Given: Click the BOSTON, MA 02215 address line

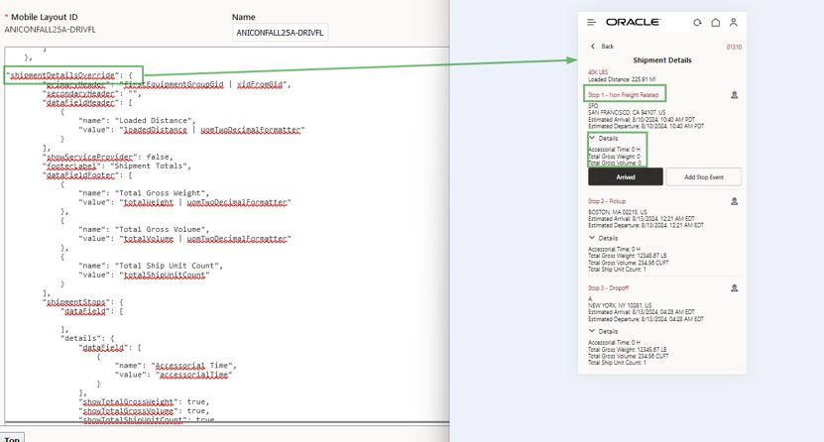Looking at the screenshot, I should point(618,212).
